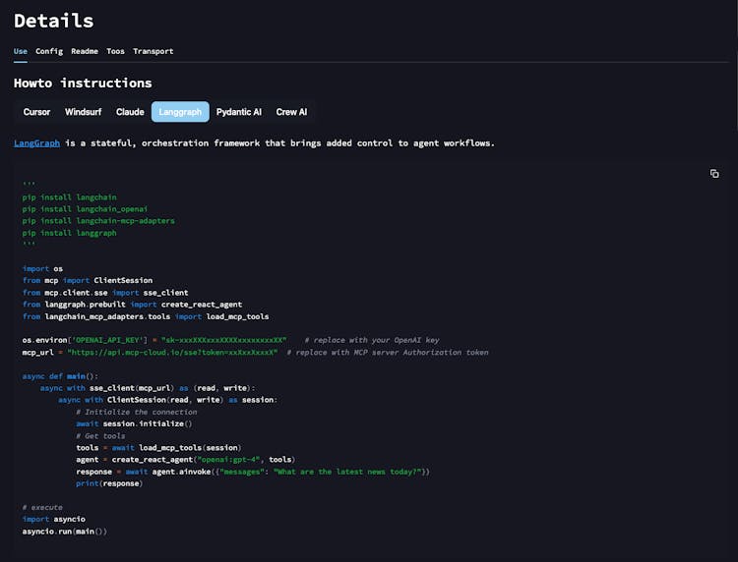The width and height of the screenshot is (738, 562).
Task: Click '# Initialize the connection' comment
Action: pos(137,412)
